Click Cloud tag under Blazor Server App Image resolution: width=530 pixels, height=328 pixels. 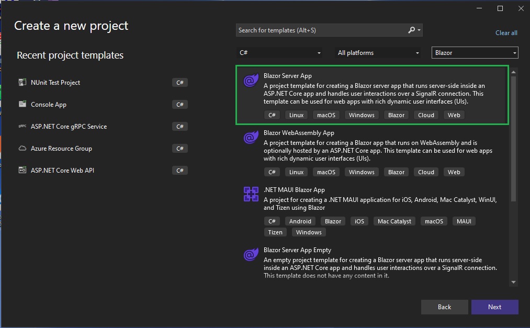click(426, 115)
